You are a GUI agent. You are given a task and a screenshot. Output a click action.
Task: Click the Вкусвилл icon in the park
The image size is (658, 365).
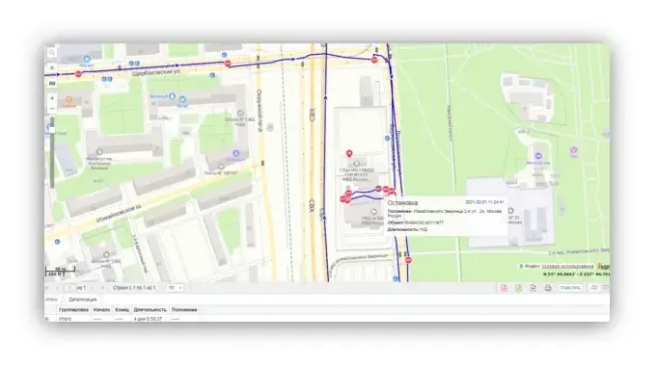pyautogui.click(x=538, y=156)
